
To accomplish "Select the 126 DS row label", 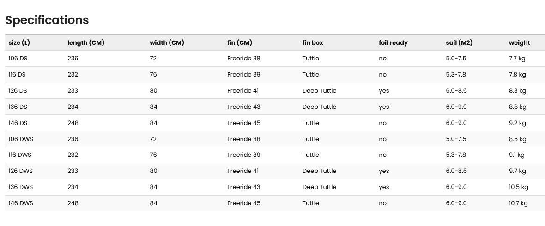I will (x=18, y=90).
